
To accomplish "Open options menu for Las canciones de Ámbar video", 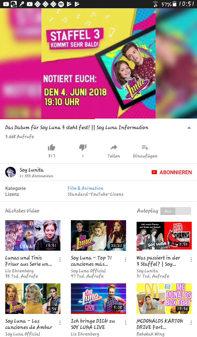I will pyautogui.click(x=60, y=323).
